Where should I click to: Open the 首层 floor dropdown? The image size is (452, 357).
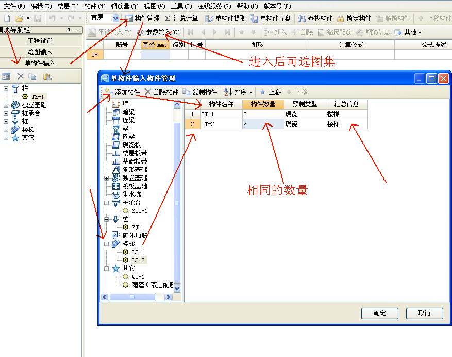tap(115, 19)
